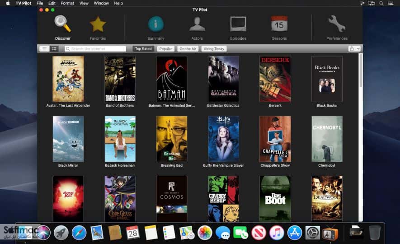400x244 pixels.
Task: Select the Deadwood poster
Action: pyautogui.click(x=327, y=199)
